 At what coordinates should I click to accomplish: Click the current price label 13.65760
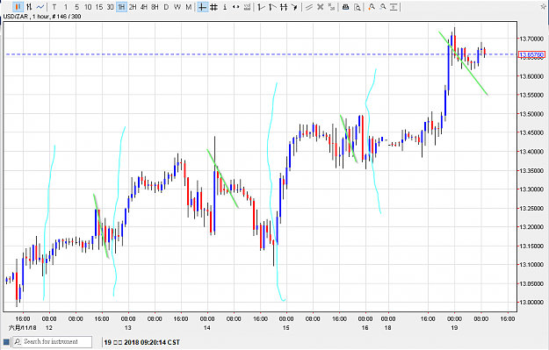(531, 55)
